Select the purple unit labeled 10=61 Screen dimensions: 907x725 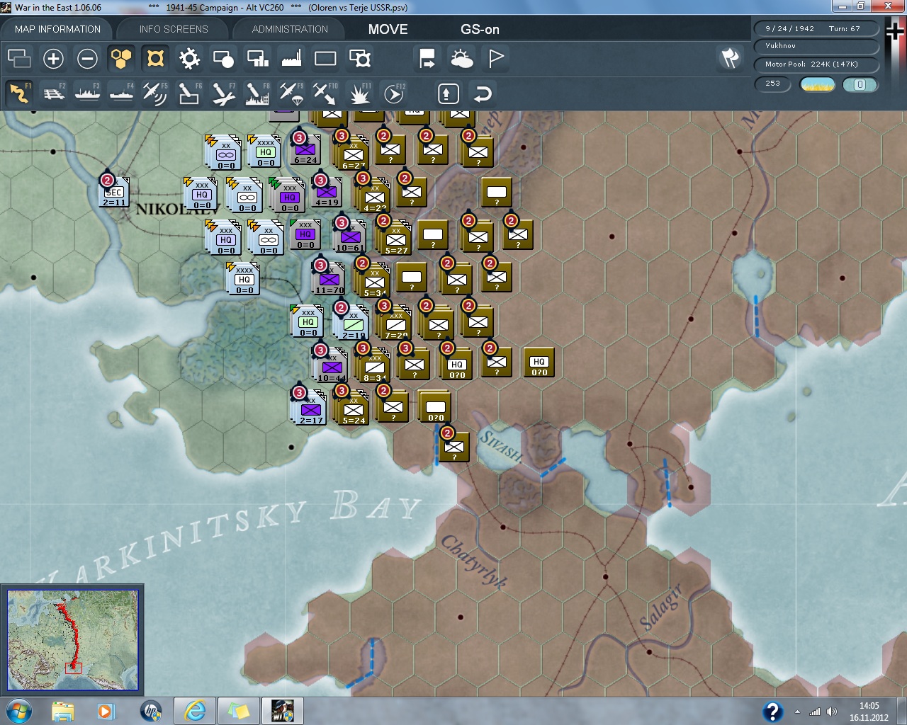350,236
